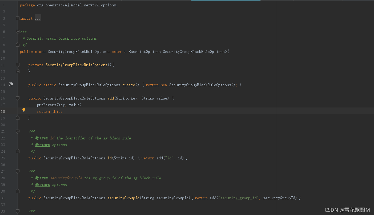Screen dimensions: 374x215
Task: Collapse the Javadoc starting at line 33
Action: coord(18,211)
